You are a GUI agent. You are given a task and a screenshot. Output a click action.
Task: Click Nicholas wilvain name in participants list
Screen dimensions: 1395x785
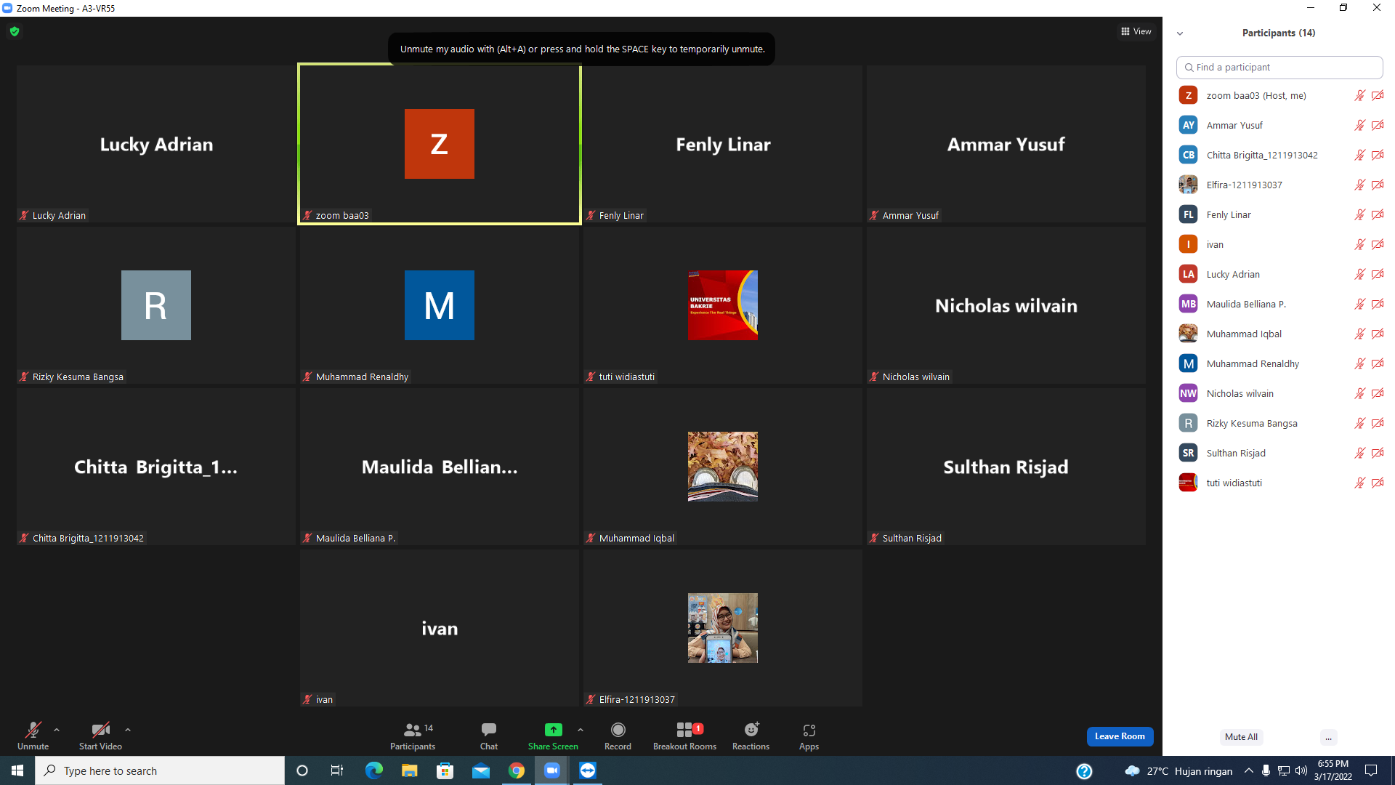coord(1240,393)
